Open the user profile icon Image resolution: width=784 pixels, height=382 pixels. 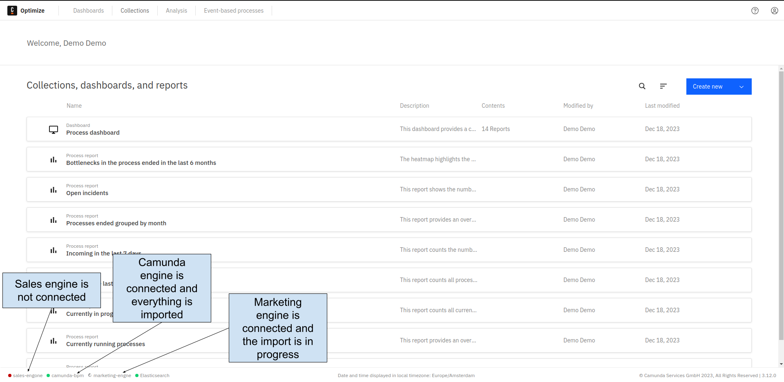[774, 11]
